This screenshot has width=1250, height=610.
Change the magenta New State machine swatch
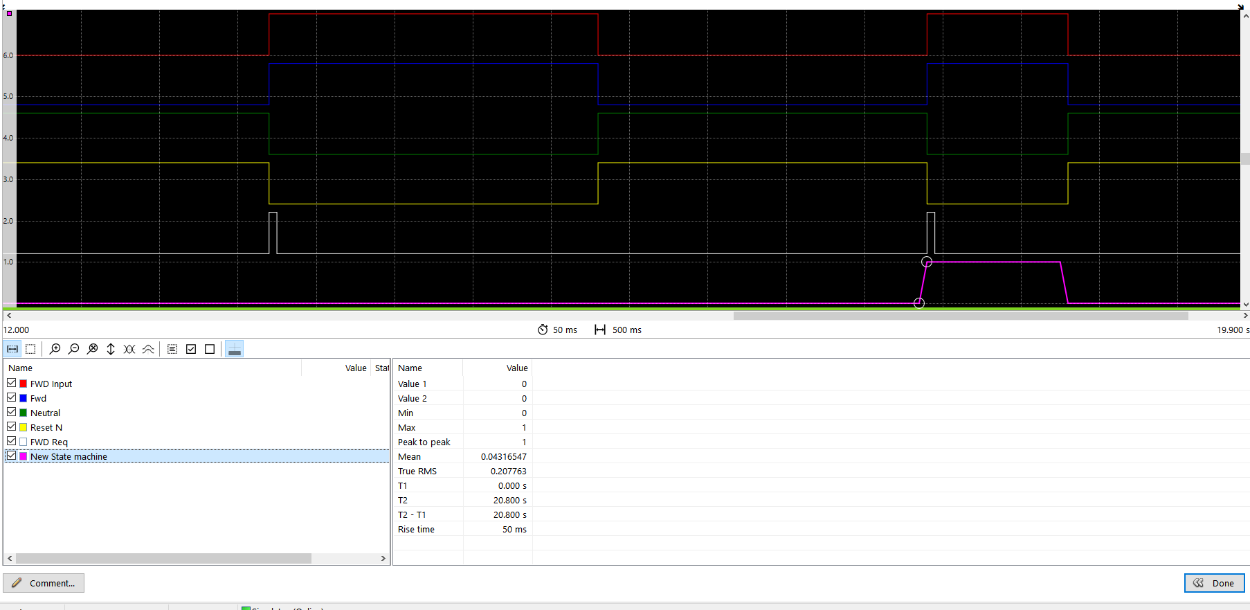[x=24, y=456]
